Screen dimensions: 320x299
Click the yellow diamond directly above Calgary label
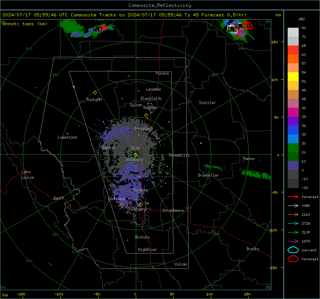click(x=140, y=205)
